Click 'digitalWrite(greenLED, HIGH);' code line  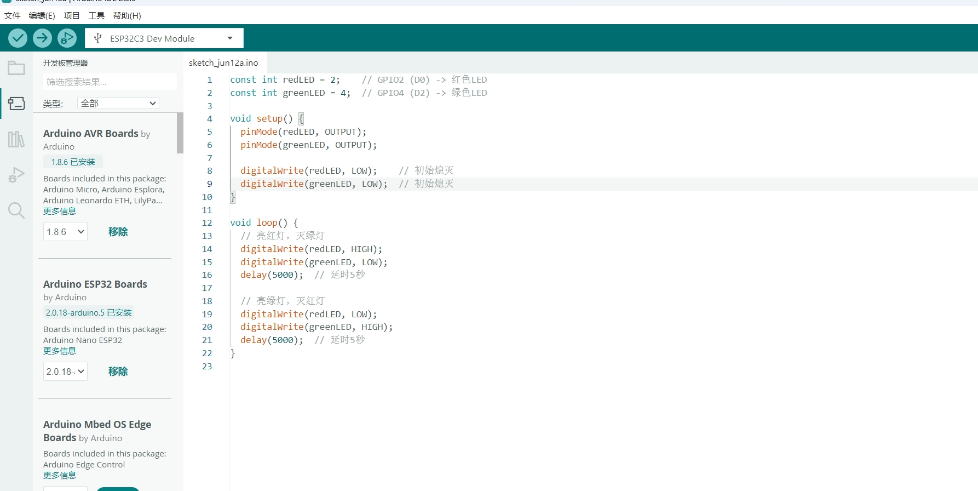tap(317, 327)
